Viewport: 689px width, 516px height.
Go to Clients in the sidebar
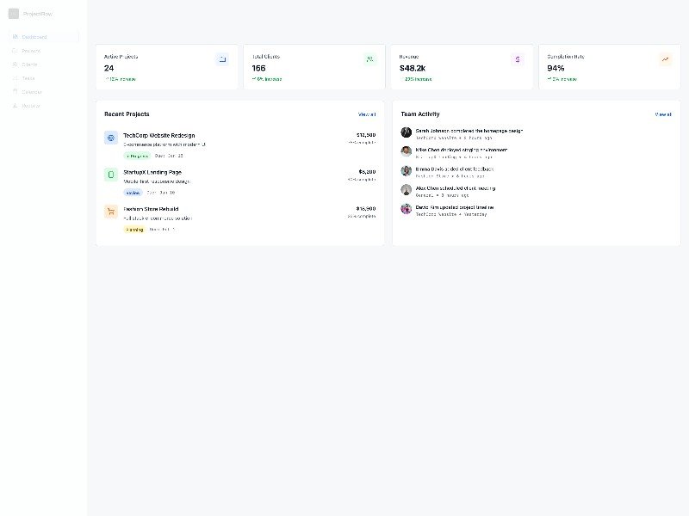tap(29, 64)
